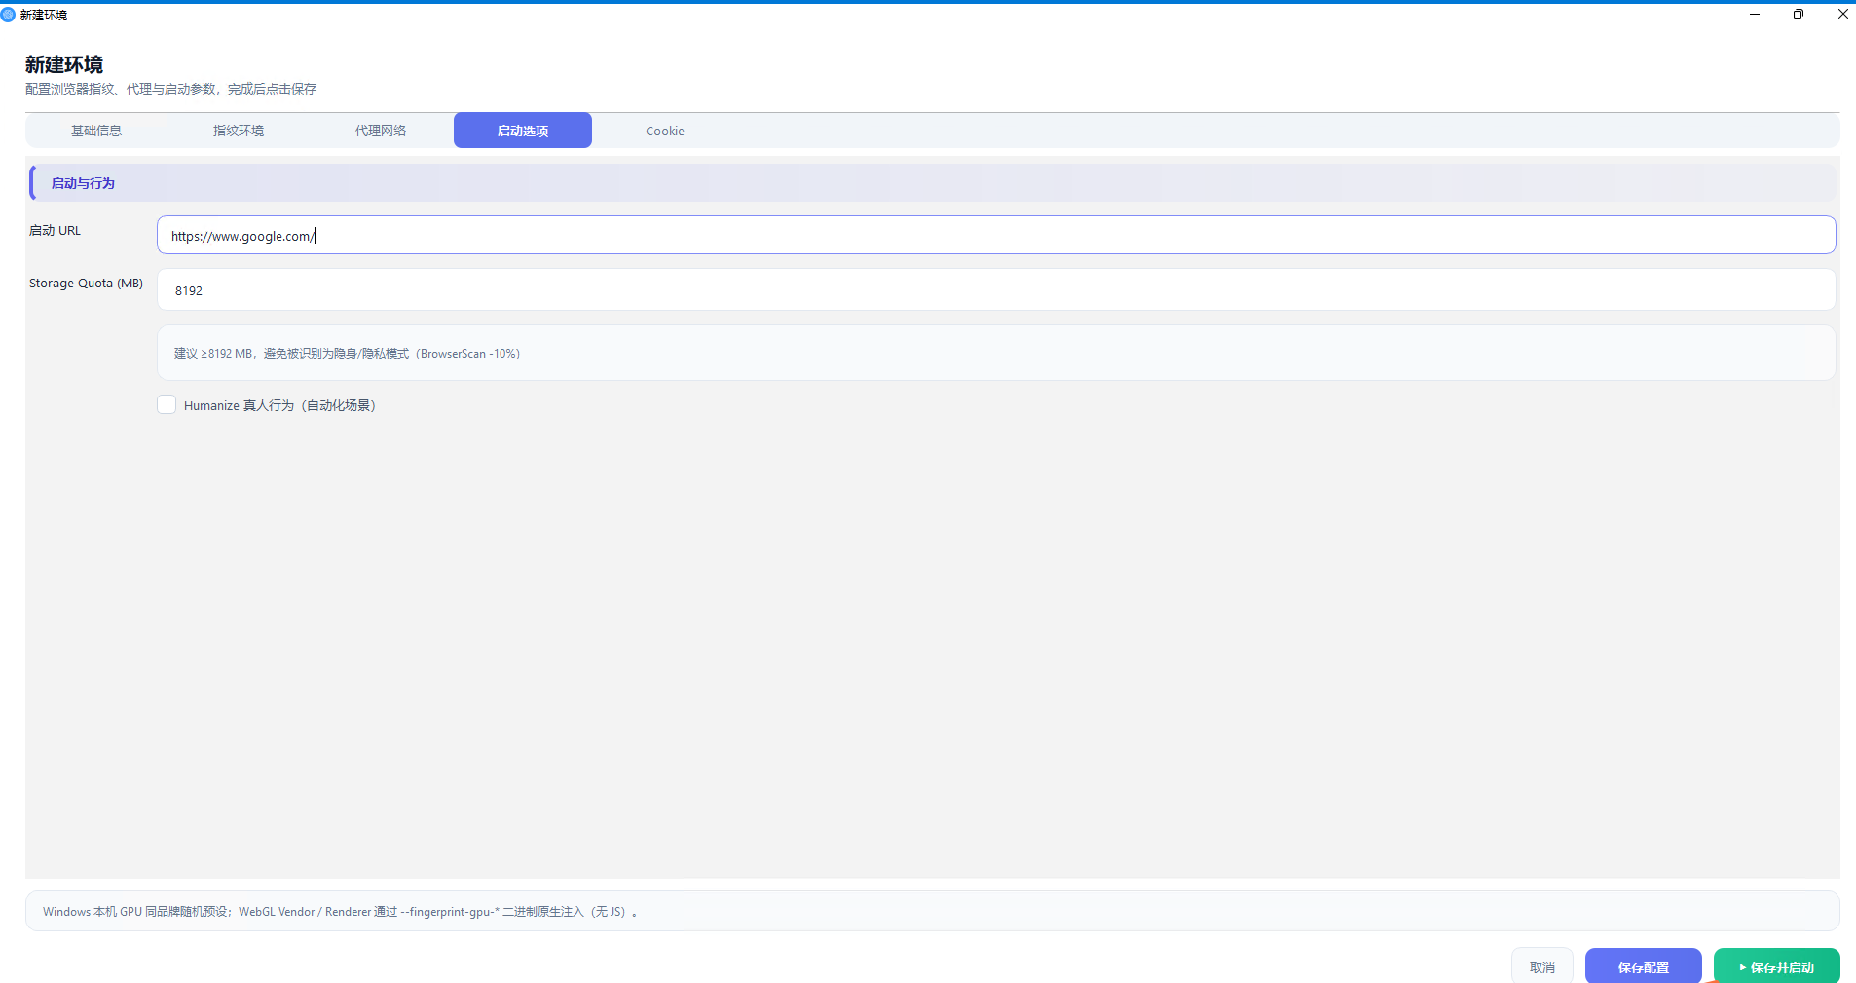Restore down the window
The height and width of the screenshot is (983, 1856).
(1799, 15)
